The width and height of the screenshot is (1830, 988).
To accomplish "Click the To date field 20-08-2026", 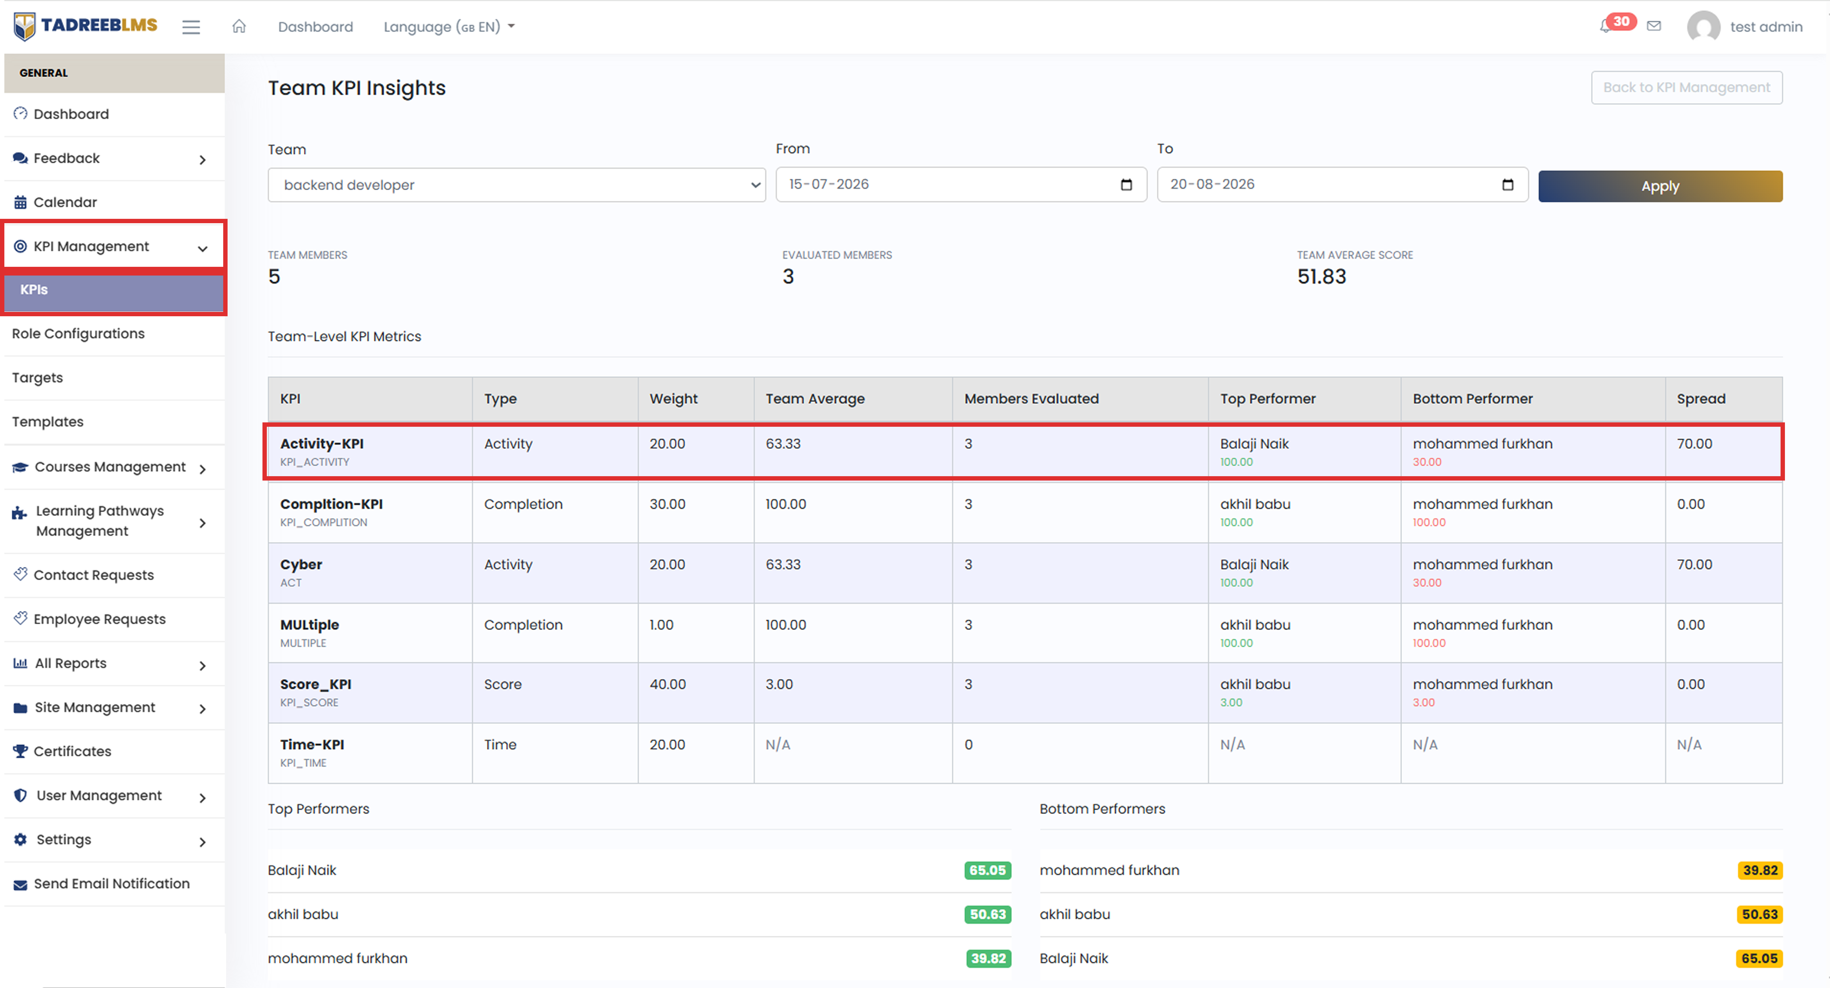I will click(x=1342, y=185).
